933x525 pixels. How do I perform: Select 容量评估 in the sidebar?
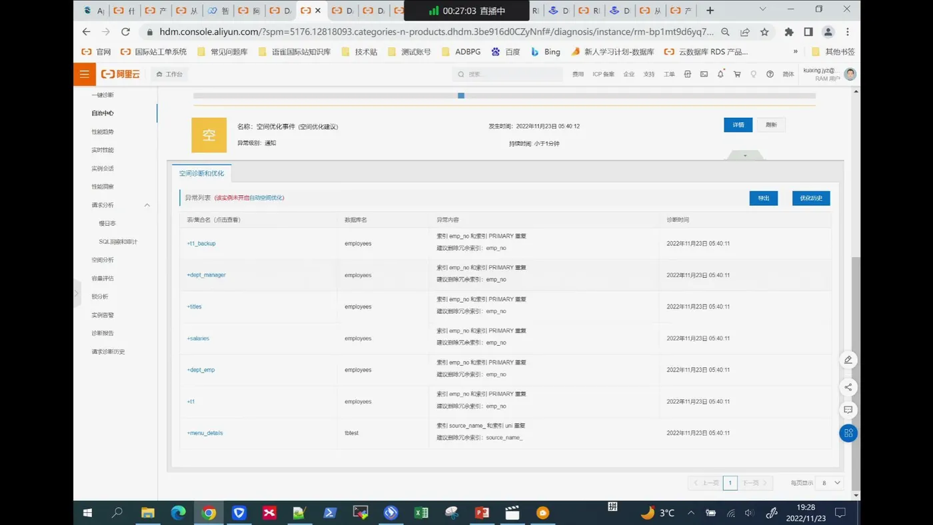point(103,278)
